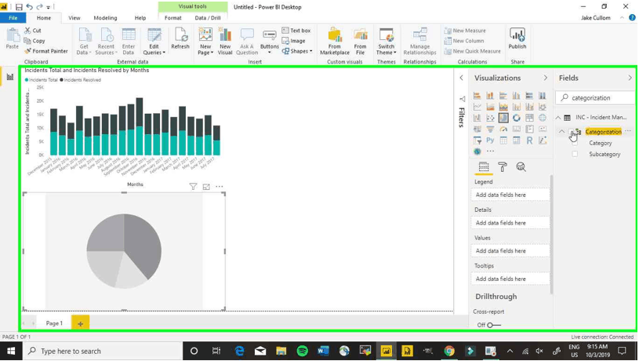Insert a Text box
This screenshot has height=361, width=639.
tap(296, 31)
